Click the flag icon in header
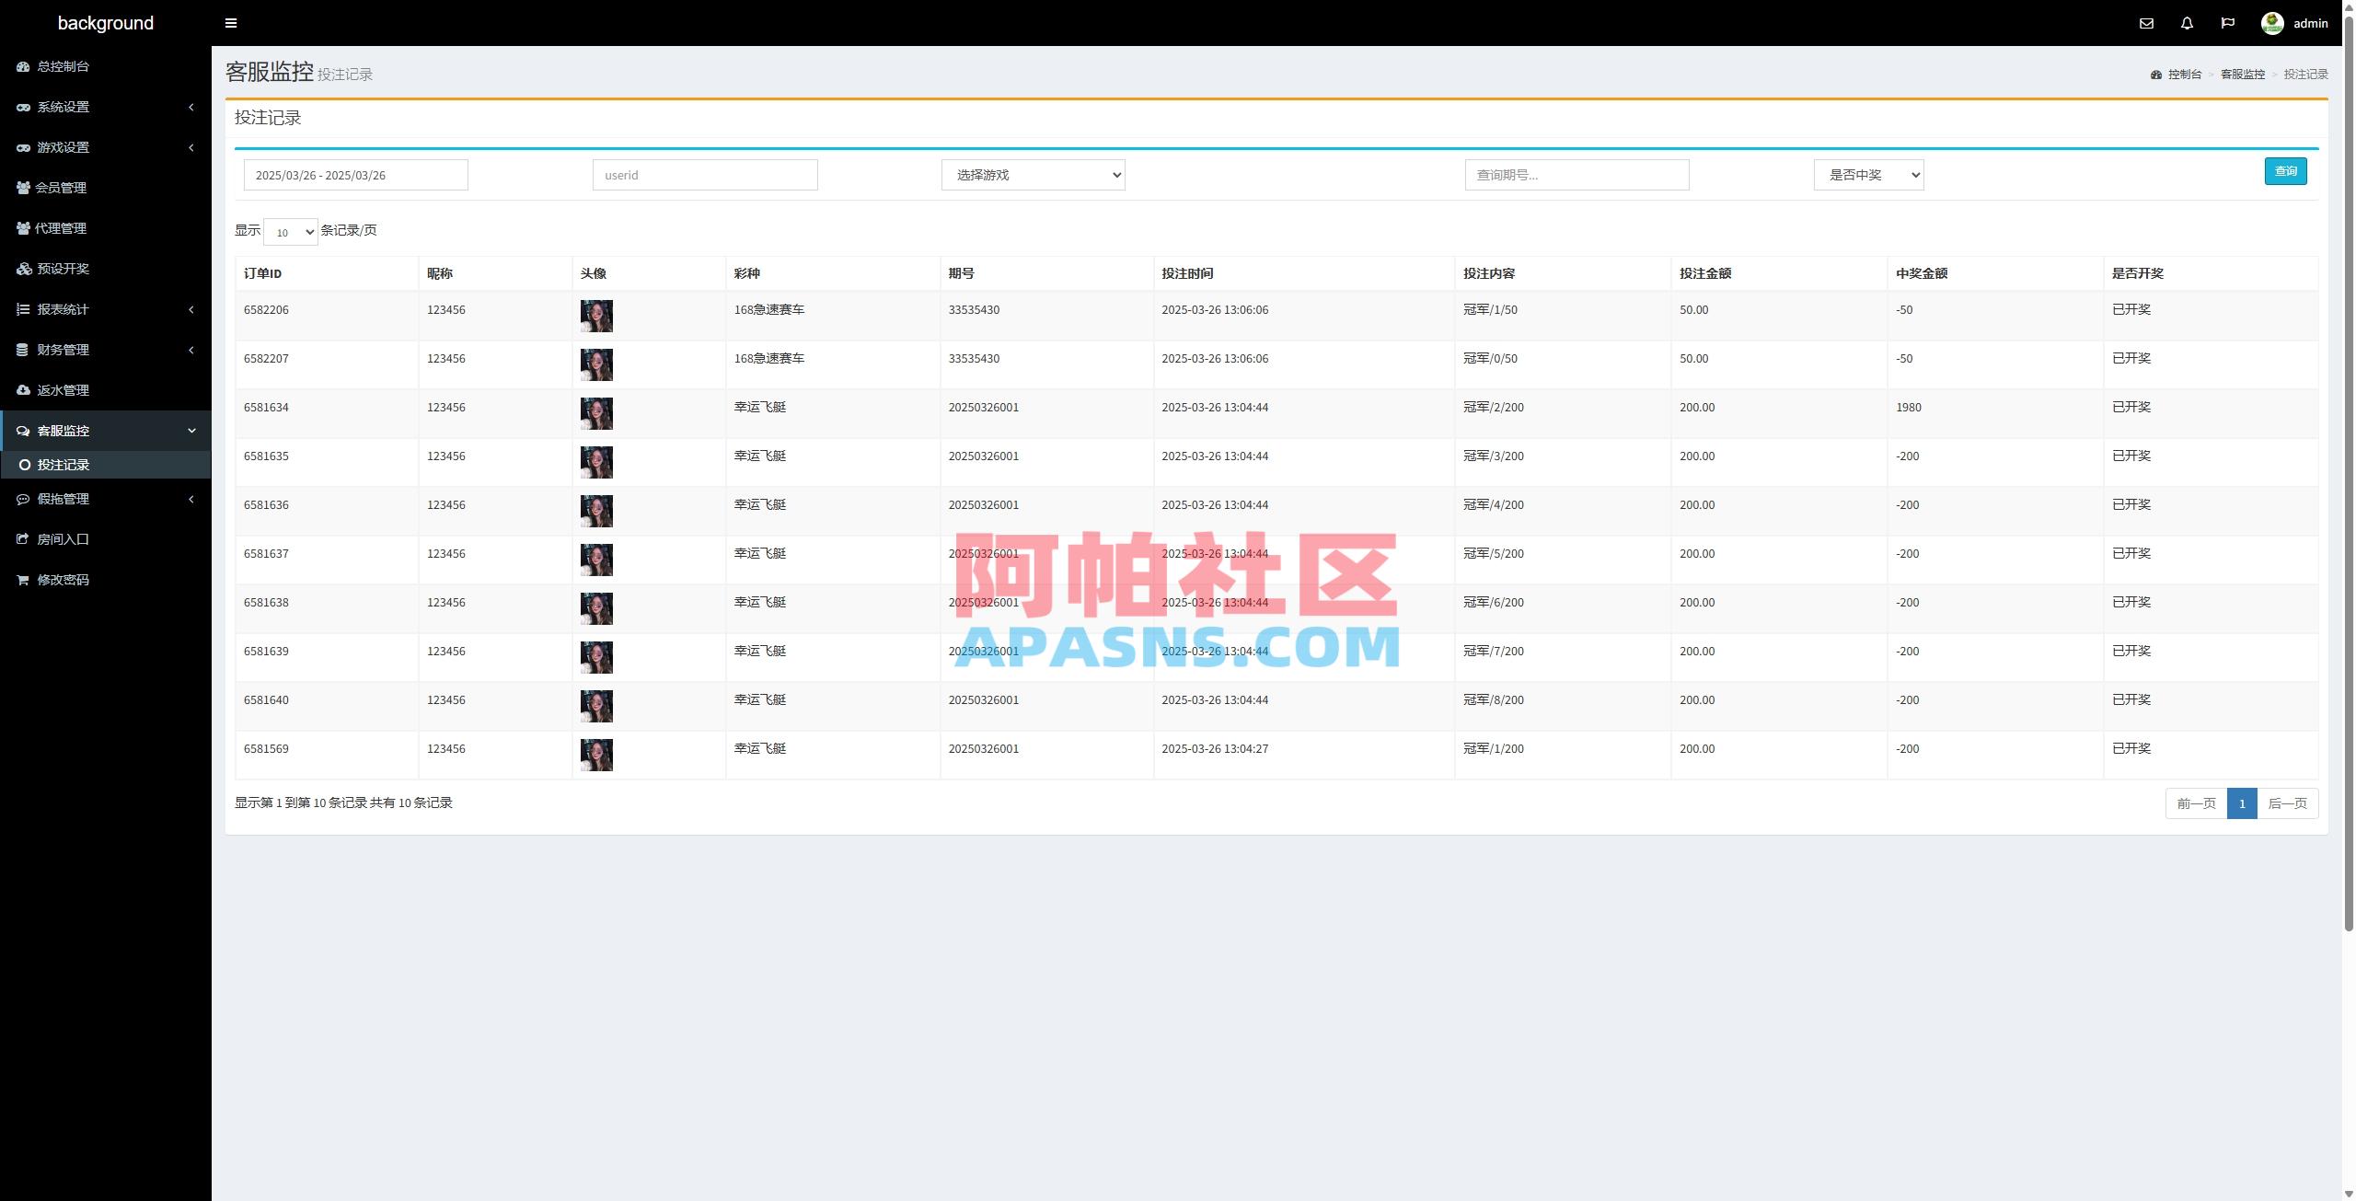 pos(2227,23)
